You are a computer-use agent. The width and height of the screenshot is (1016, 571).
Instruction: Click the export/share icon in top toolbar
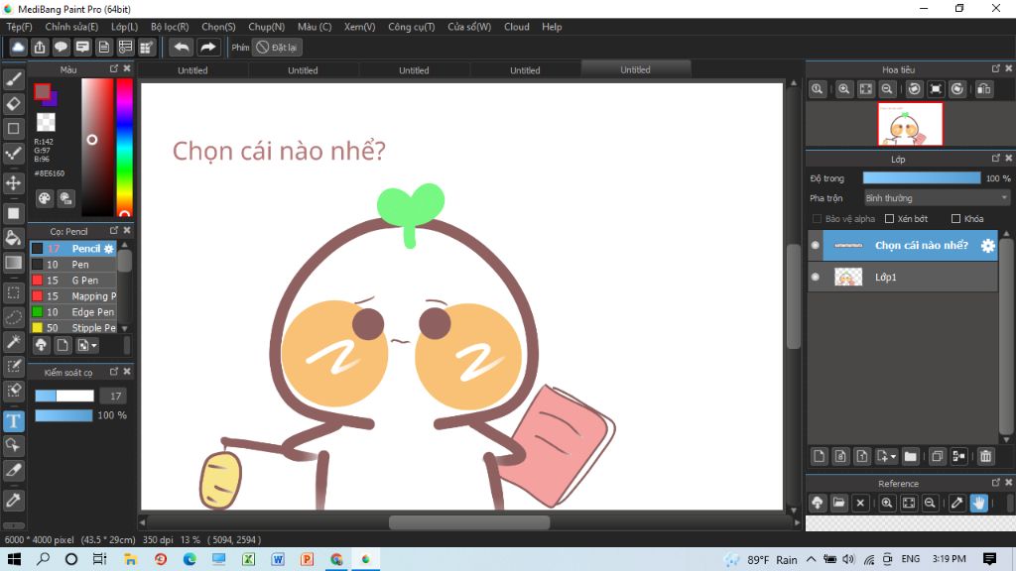pyautogui.click(x=40, y=48)
